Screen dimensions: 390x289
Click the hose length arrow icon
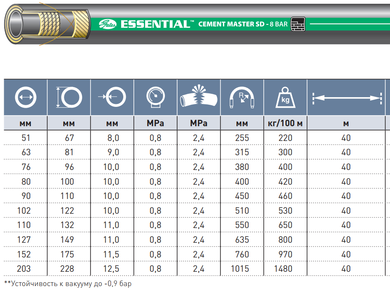(347, 98)
